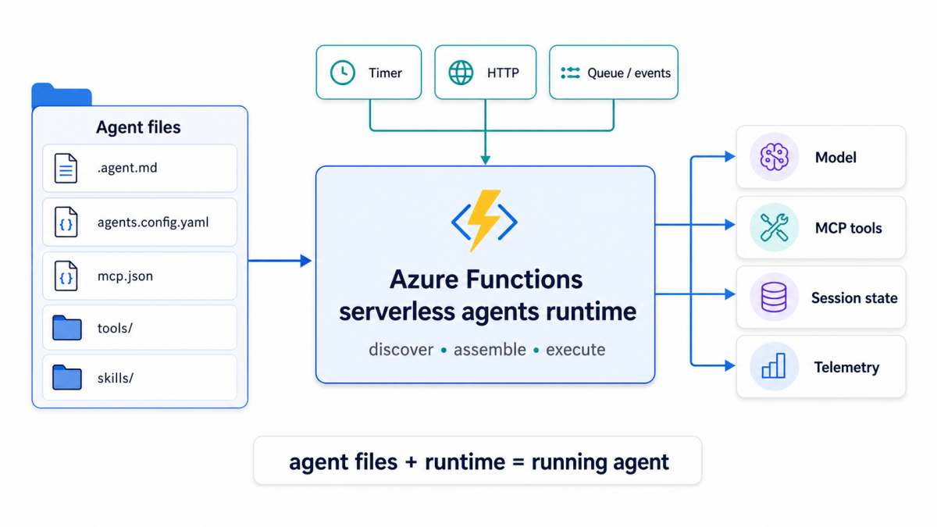Click the Timer clock icon
The width and height of the screenshot is (937, 527).
(342, 73)
